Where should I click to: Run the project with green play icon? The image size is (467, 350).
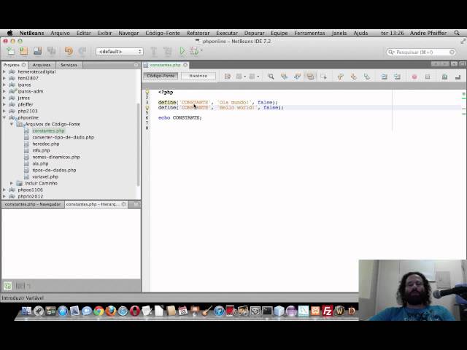coord(182,51)
